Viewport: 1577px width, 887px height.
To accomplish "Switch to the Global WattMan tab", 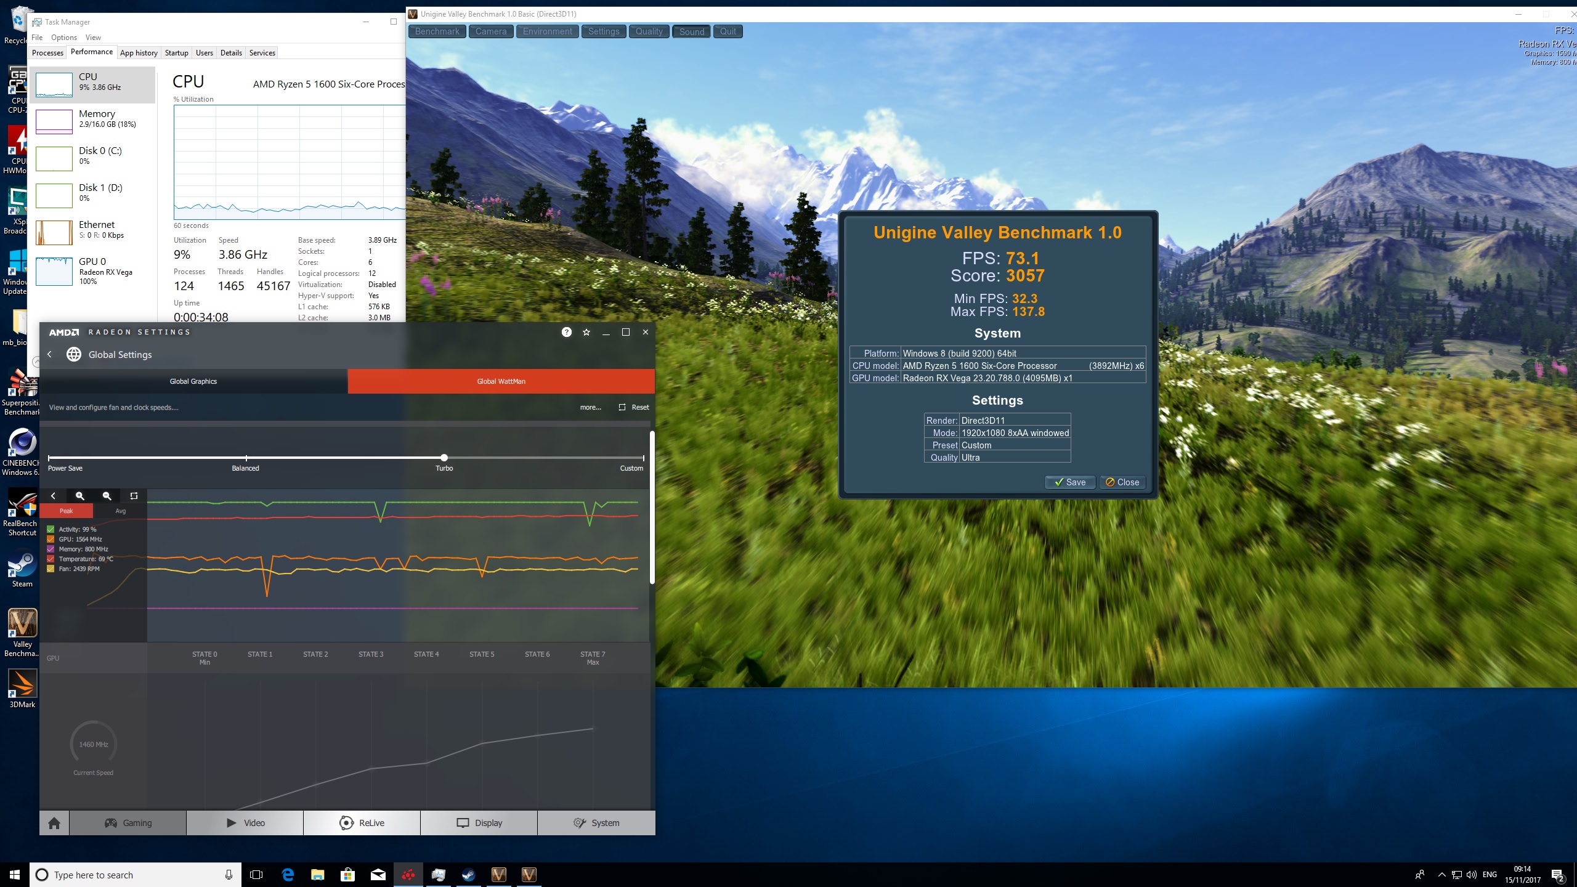I will pos(501,381).
